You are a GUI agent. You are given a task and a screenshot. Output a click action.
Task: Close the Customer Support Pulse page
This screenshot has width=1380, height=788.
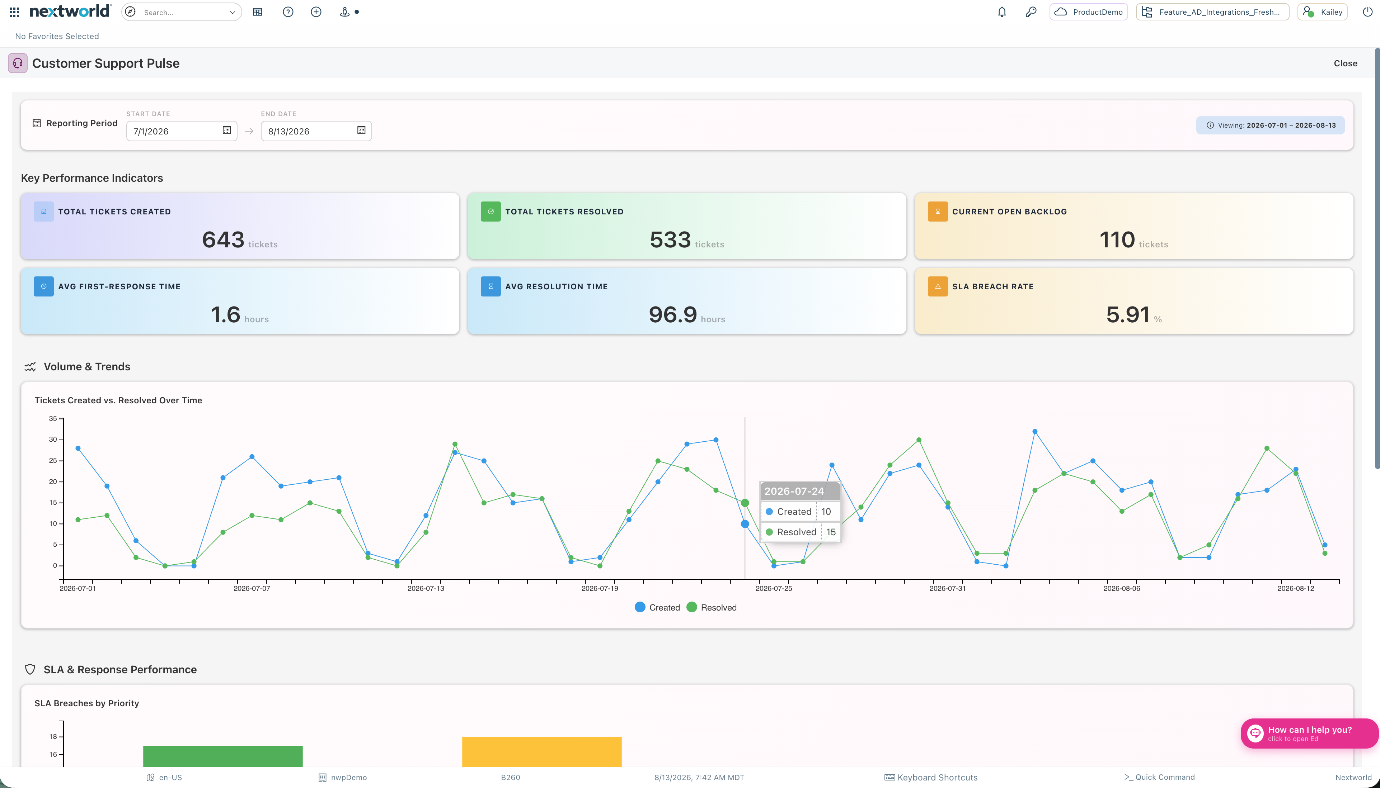pos(1345,63)
